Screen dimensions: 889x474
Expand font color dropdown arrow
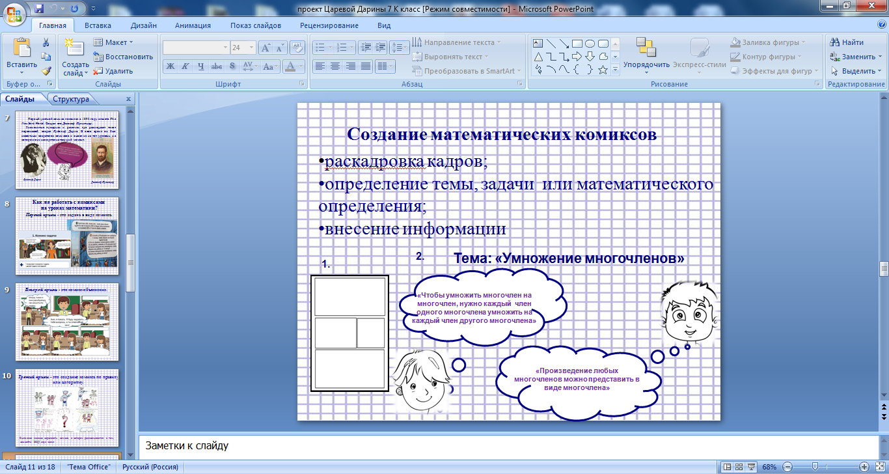(x=301, y=66)
